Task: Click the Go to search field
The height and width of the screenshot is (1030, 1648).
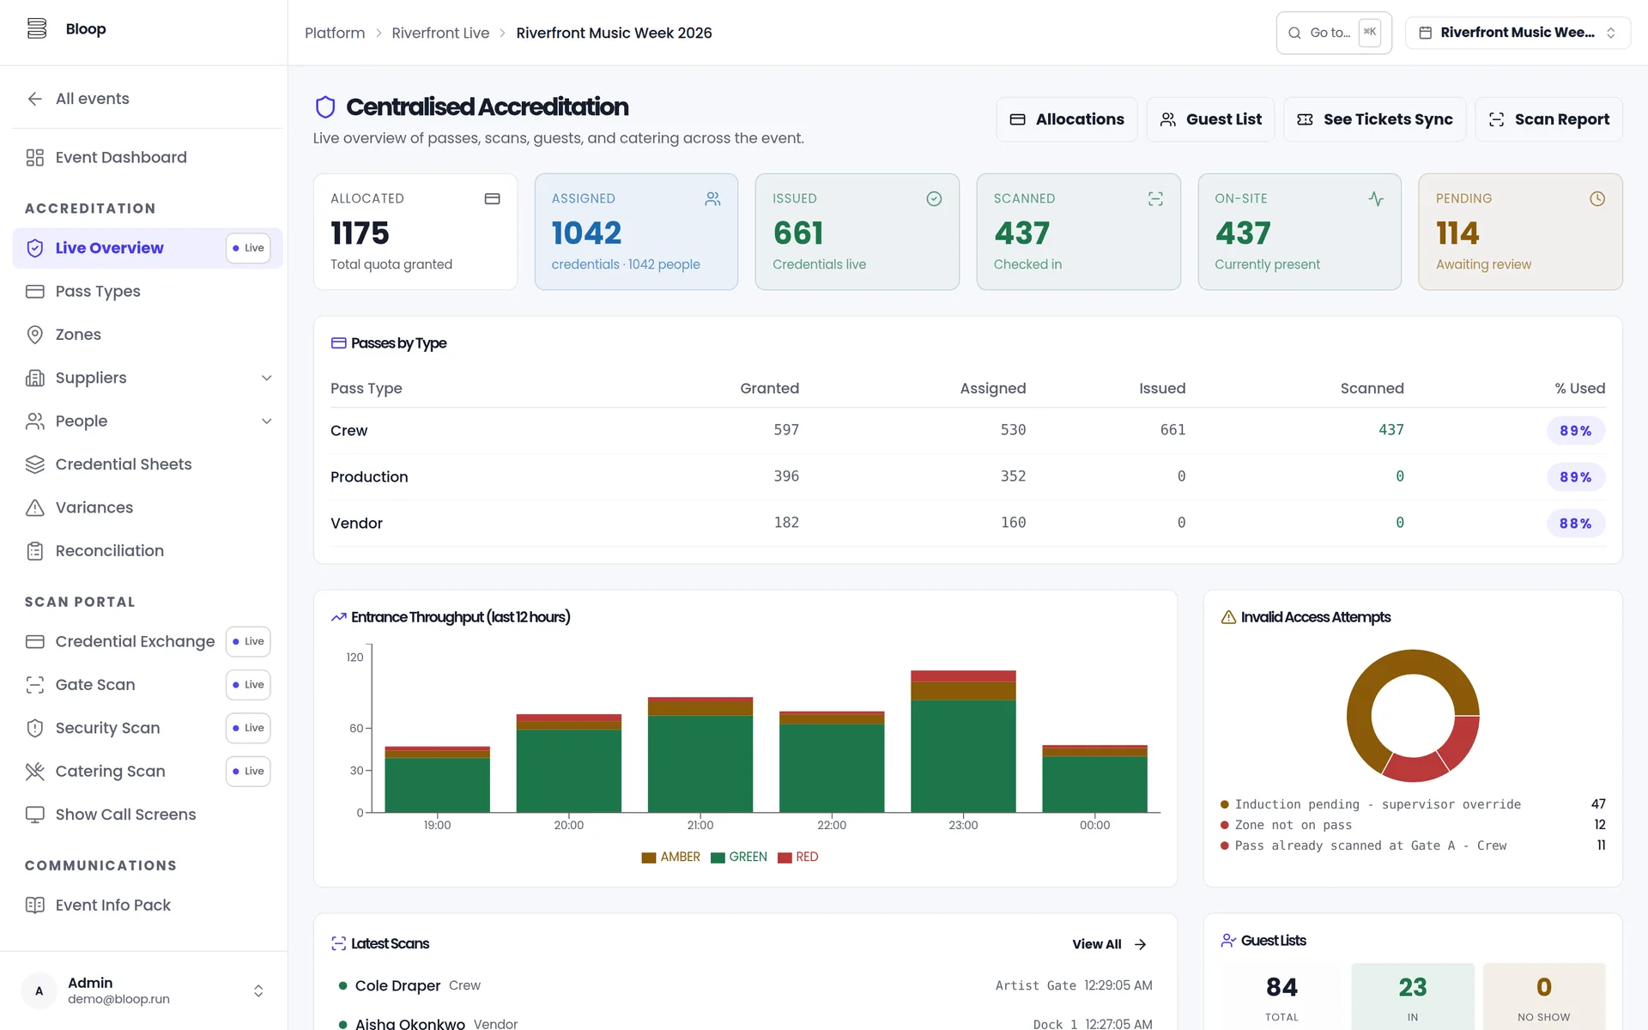Action: point(1334,33)
